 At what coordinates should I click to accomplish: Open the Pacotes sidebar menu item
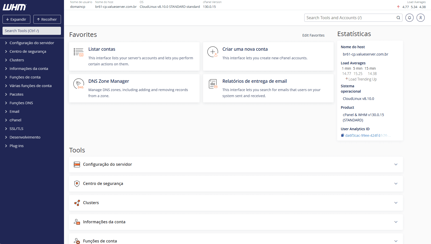[x=16, y=94]
